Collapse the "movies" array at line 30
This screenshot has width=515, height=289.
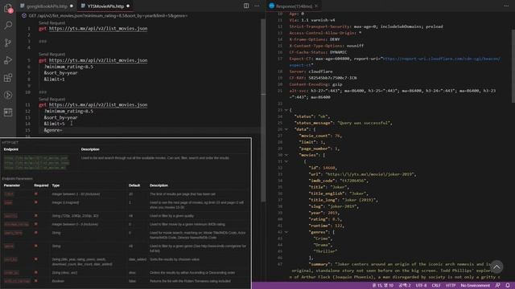286,155
